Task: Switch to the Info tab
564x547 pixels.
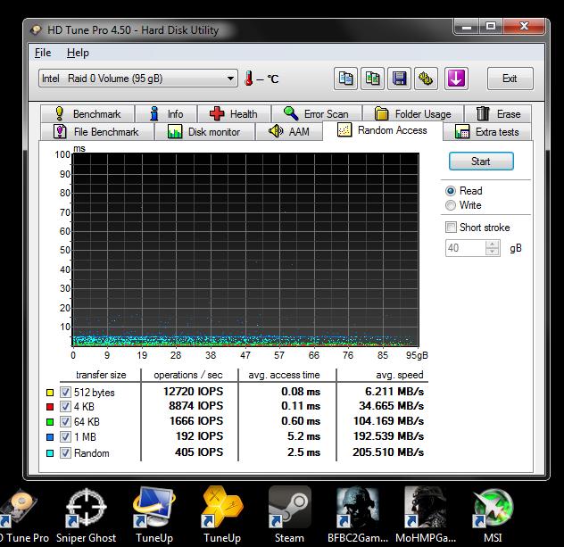Action: [167, 114]
